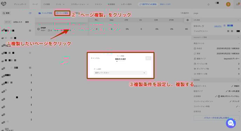Click the フォルダ移動 folder icon
The height and width of the screenshot is (131, 241).
pyautogui.click(x=40, y=13)
